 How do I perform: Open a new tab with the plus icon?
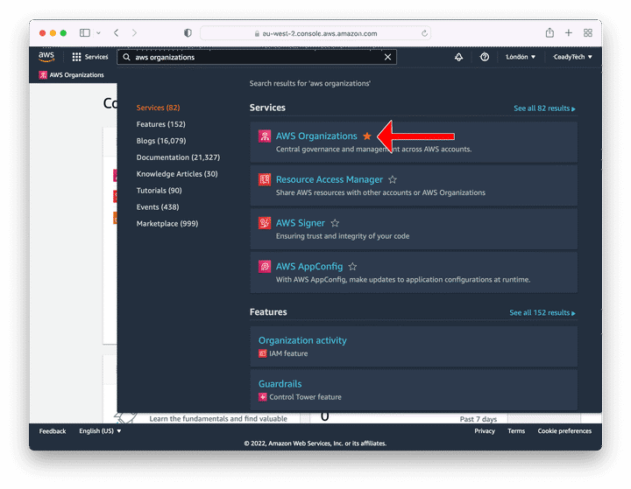(x=569, y=33)
